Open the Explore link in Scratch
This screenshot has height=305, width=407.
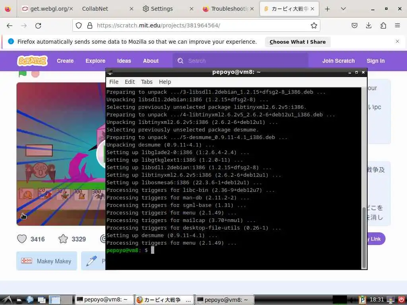pos(95,61)
